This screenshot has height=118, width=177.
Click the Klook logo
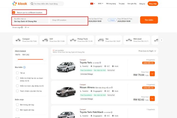click(x=20, y=4)
